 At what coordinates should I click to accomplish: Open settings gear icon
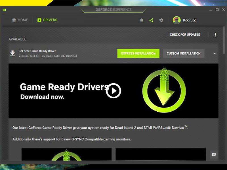point(161,20)
